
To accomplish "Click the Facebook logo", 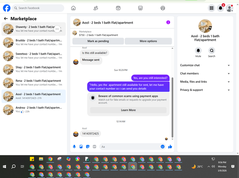I will [x=7, y=8].
